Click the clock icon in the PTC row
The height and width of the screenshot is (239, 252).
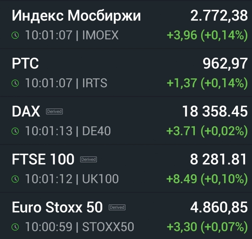click(15, 83)
